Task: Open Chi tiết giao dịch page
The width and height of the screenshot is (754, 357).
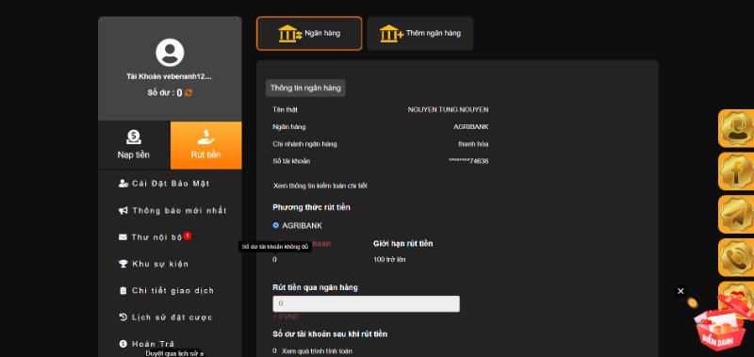Action: click(x=167, y=291)
